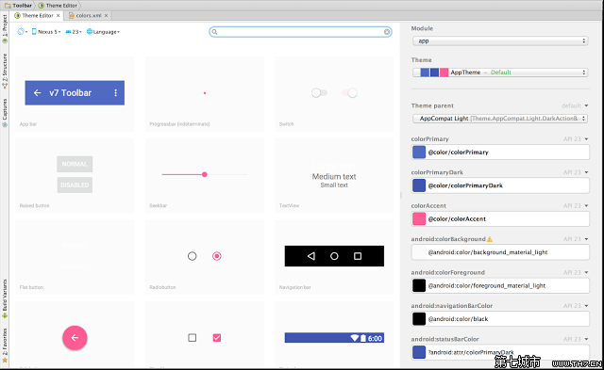Expand the default arrow beside Theme parent
The height and width of the screenshot is (370, 604).
[586, 105]
